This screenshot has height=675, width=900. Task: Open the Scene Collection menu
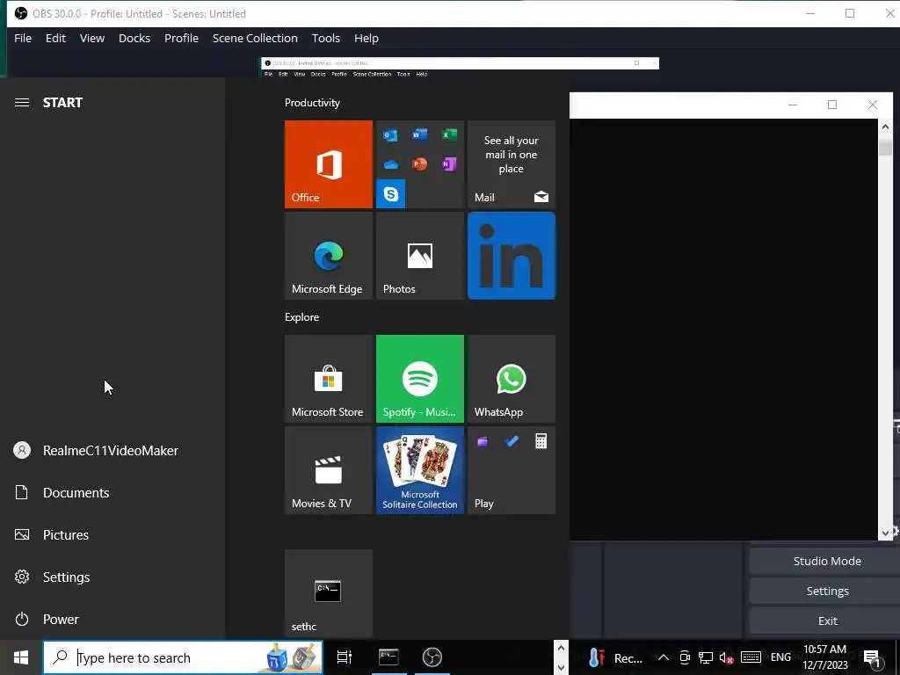click(x=255, y=39)
